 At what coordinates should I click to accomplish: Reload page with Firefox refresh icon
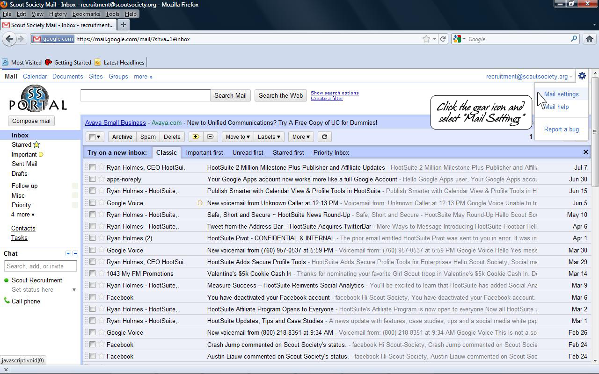click(x=443, y=39)
